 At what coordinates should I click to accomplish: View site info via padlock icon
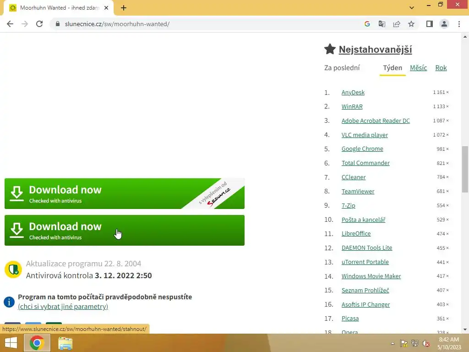58,24
